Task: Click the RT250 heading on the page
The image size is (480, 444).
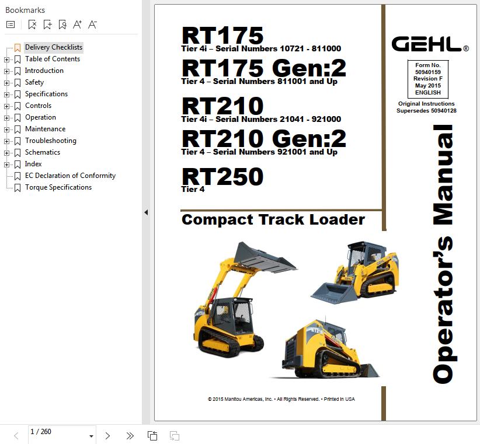Action: [x=222, y=176]
